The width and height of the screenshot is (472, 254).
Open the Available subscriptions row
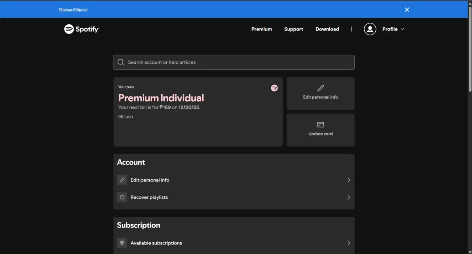point(234,243)
